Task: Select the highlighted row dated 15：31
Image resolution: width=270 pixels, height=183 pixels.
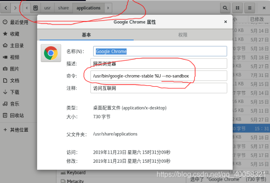Action: pyautogui.click(x=251, y=129)
